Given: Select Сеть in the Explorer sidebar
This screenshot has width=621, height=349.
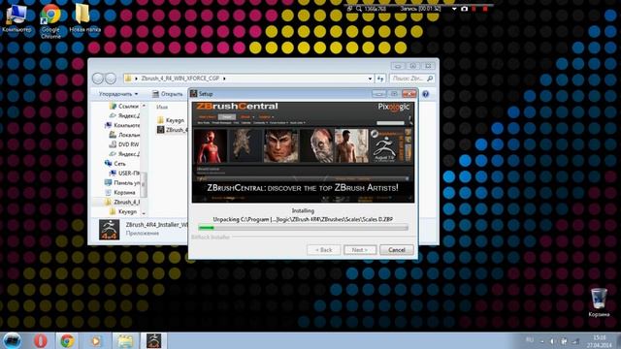Looking at the screenshot, I should [115, 164].
